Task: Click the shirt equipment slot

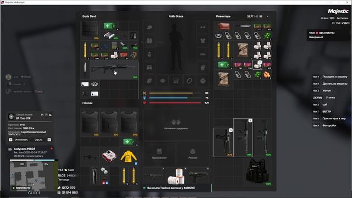Action: (x=203, y=41)
